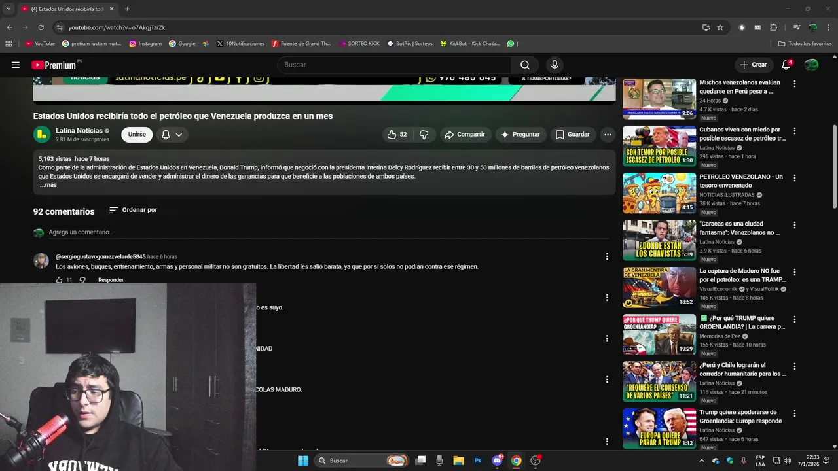Viewport: 838px width, 471px height.
Task: Reply to first comment via 'Responder'
Action: pos(111,280)
